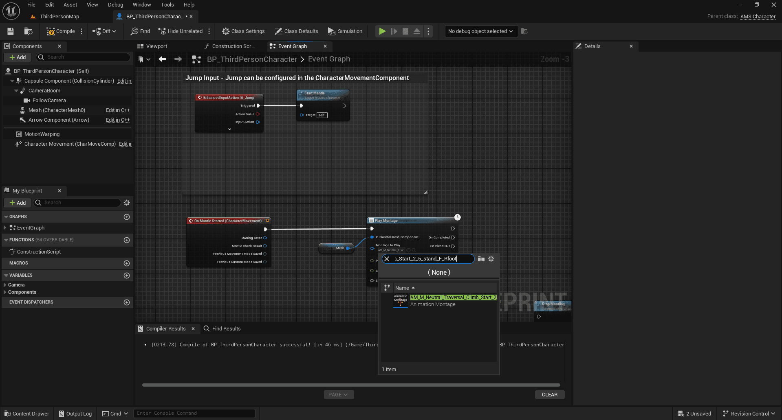The width and height of the screenshot is (782, 420).
Task: Sort asset list by Name column
Action: [405, 288]
